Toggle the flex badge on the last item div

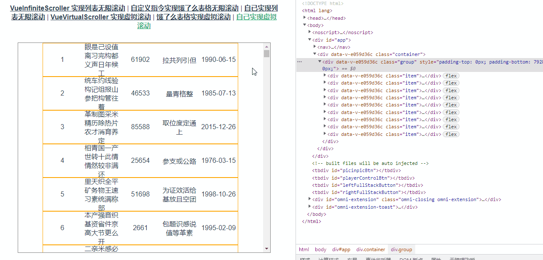[x=451, y=134]
